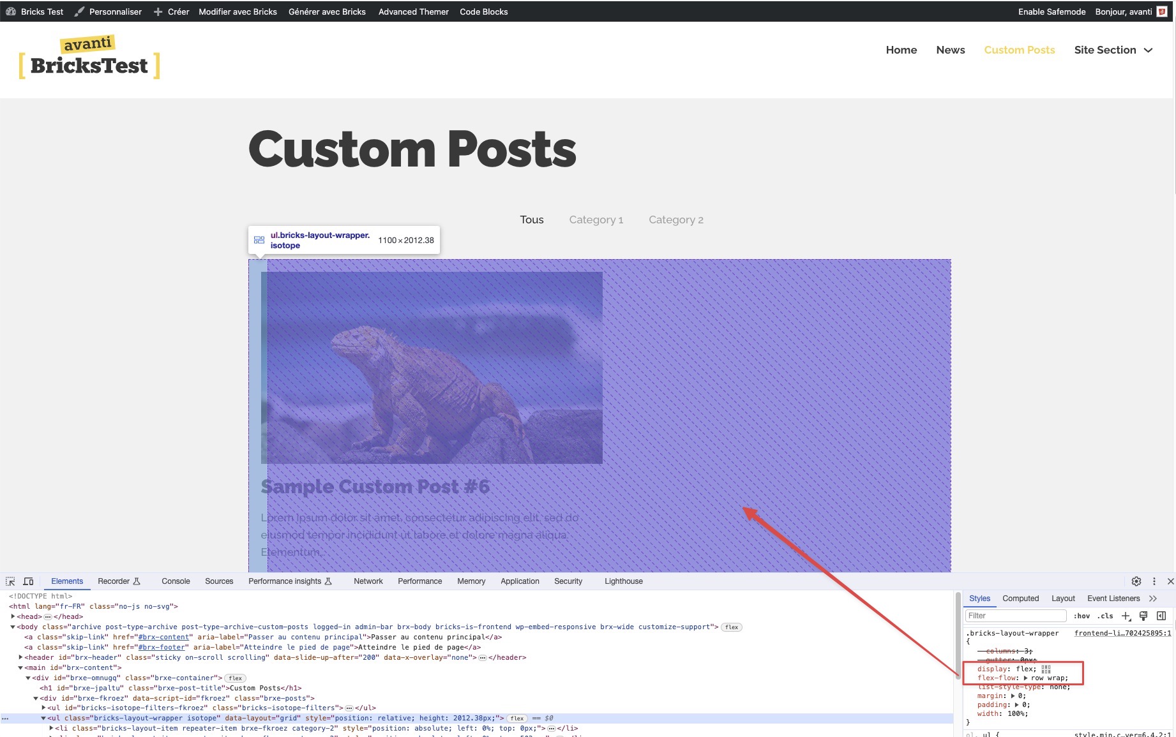The image size is (1176, 737).
Task: Expand the head element node
Action: (x=13, y=616)
